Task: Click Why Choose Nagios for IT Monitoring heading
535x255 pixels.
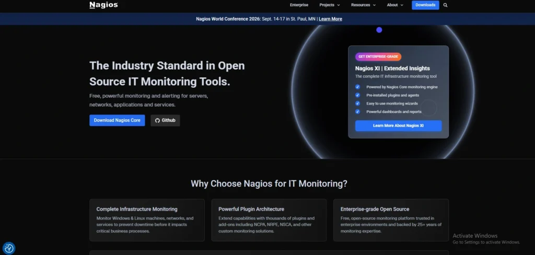Action: 269,183
